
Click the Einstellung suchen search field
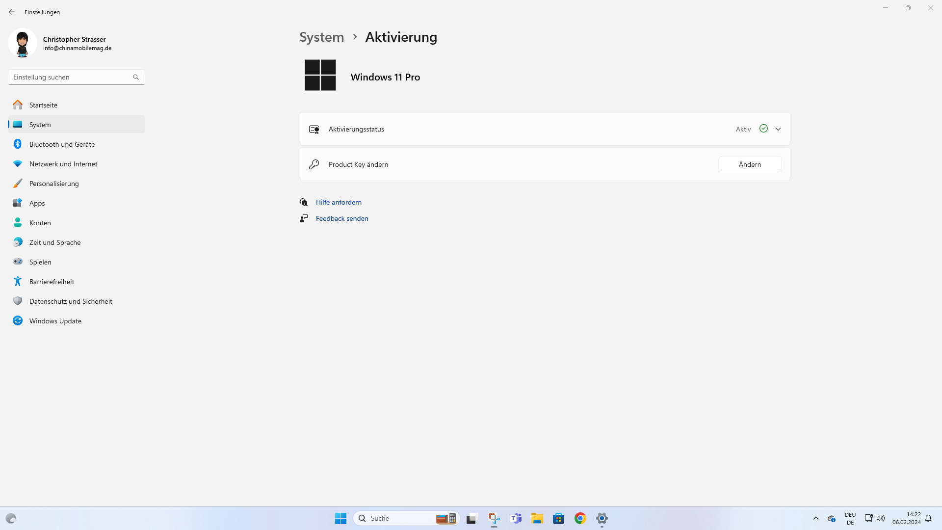click(69, 77)
